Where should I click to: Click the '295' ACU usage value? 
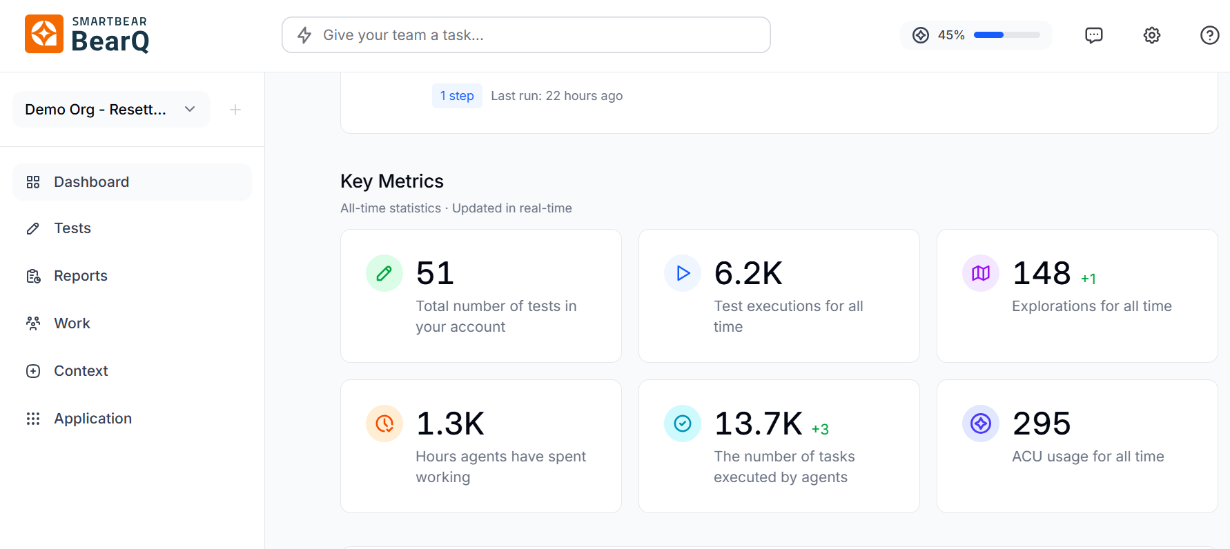pos(1042,423)
